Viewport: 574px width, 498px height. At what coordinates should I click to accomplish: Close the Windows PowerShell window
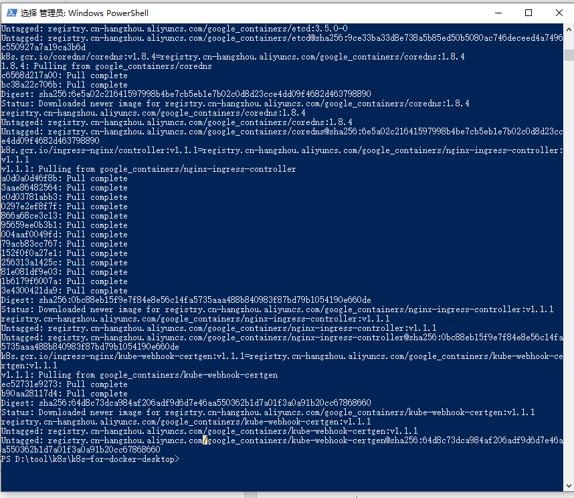click(559, 13)
